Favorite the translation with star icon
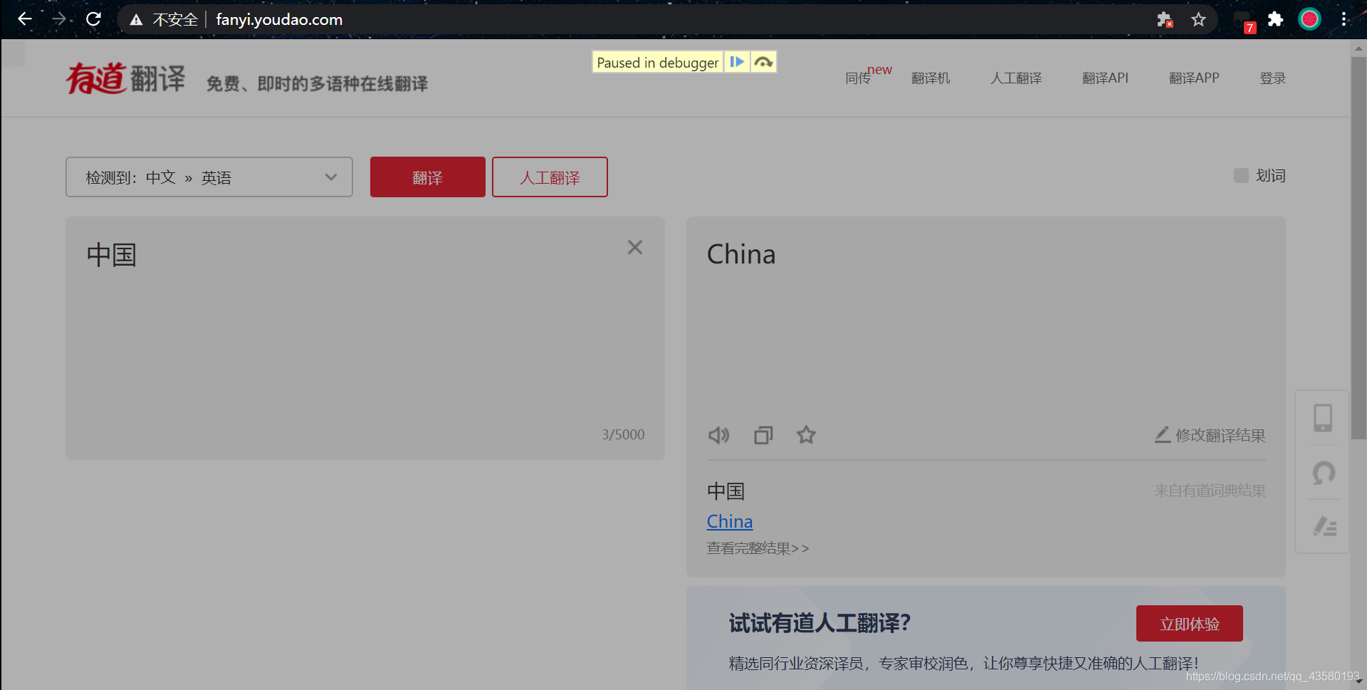 click(x=806, y=434)
